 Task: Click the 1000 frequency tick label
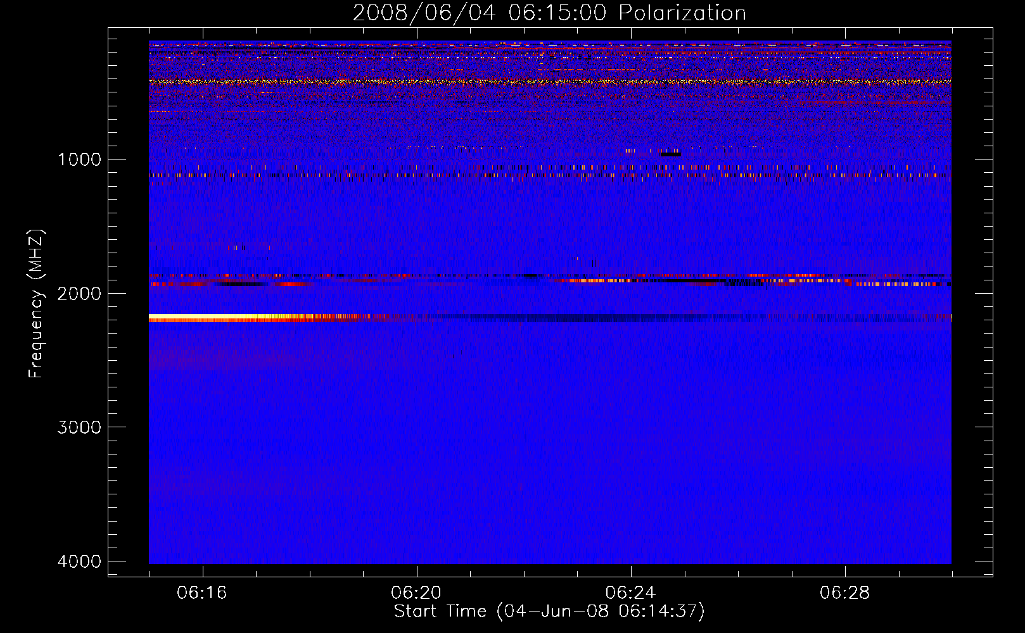pos(79,159)
